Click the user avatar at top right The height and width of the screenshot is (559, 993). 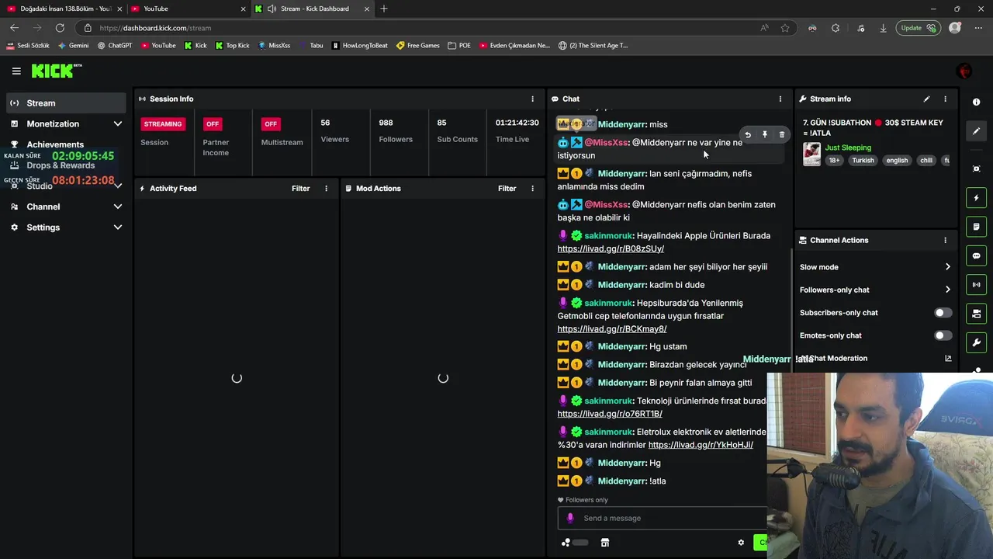(964, 71)
